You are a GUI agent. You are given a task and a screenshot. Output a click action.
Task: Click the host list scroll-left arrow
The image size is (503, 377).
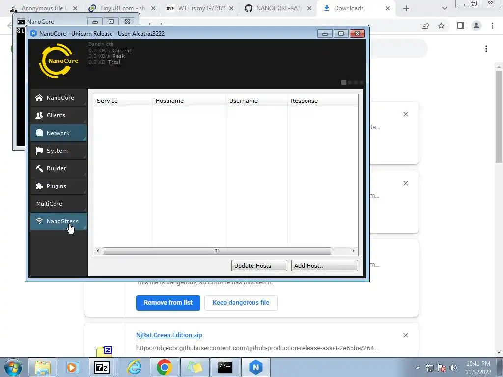click(x=98, y=251)
